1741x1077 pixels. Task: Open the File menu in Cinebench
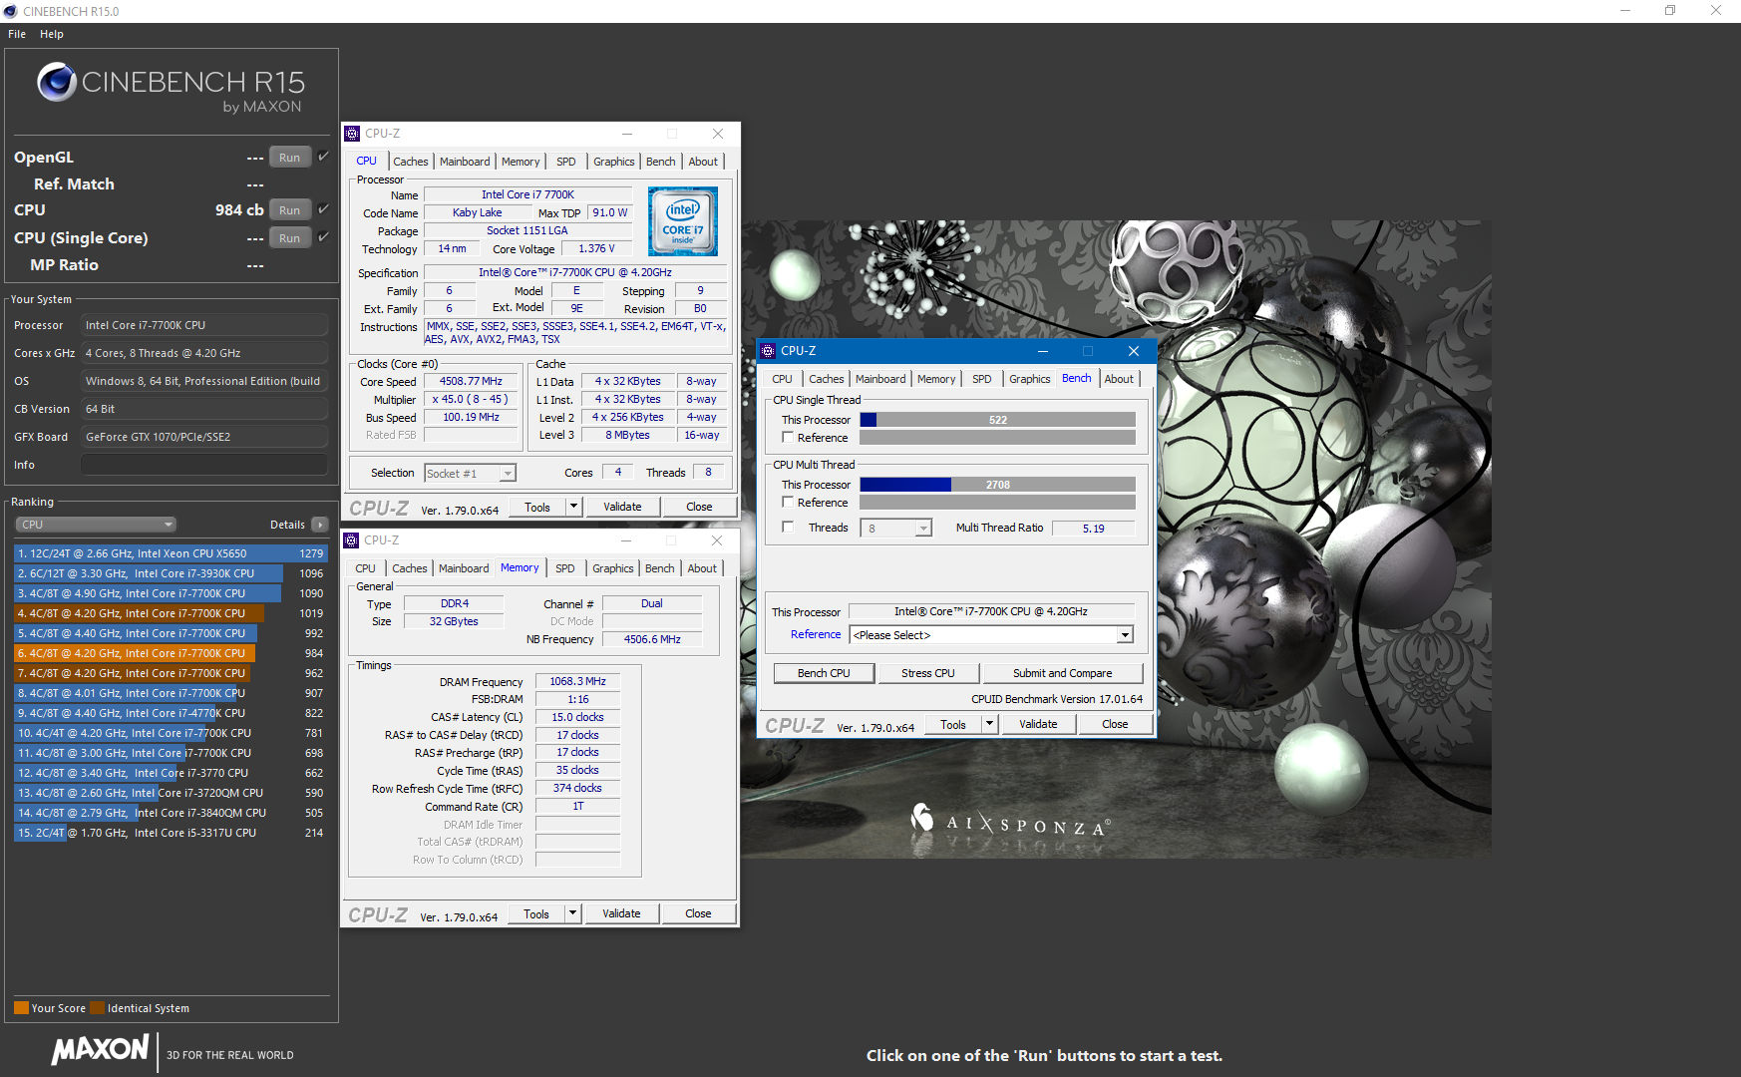pos(17,34)
